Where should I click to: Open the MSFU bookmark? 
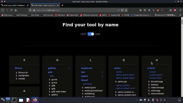click(103, 15)
